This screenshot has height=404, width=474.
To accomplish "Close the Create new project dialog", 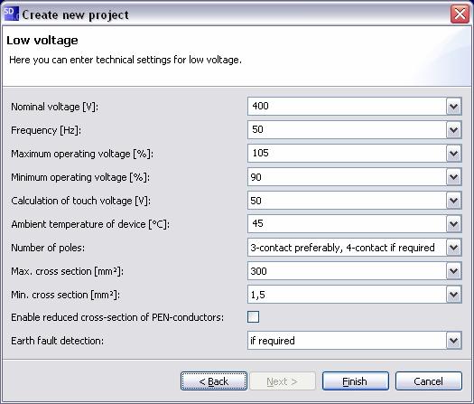I will point(460,14).
